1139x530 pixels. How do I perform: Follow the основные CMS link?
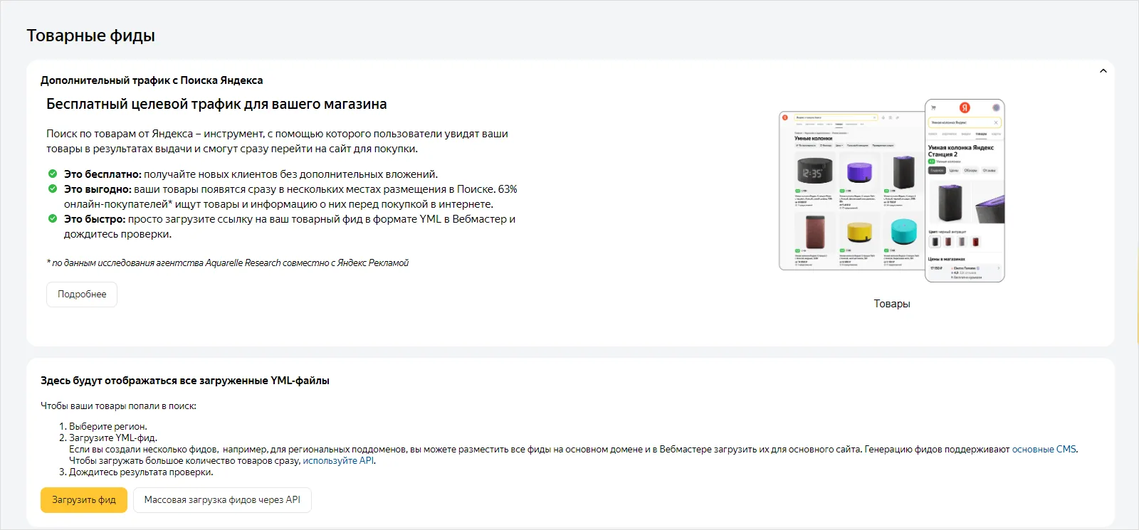(x=1044, y=450)
